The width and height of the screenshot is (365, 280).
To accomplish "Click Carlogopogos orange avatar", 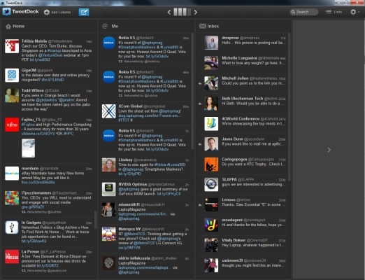I will coord(211,164).
